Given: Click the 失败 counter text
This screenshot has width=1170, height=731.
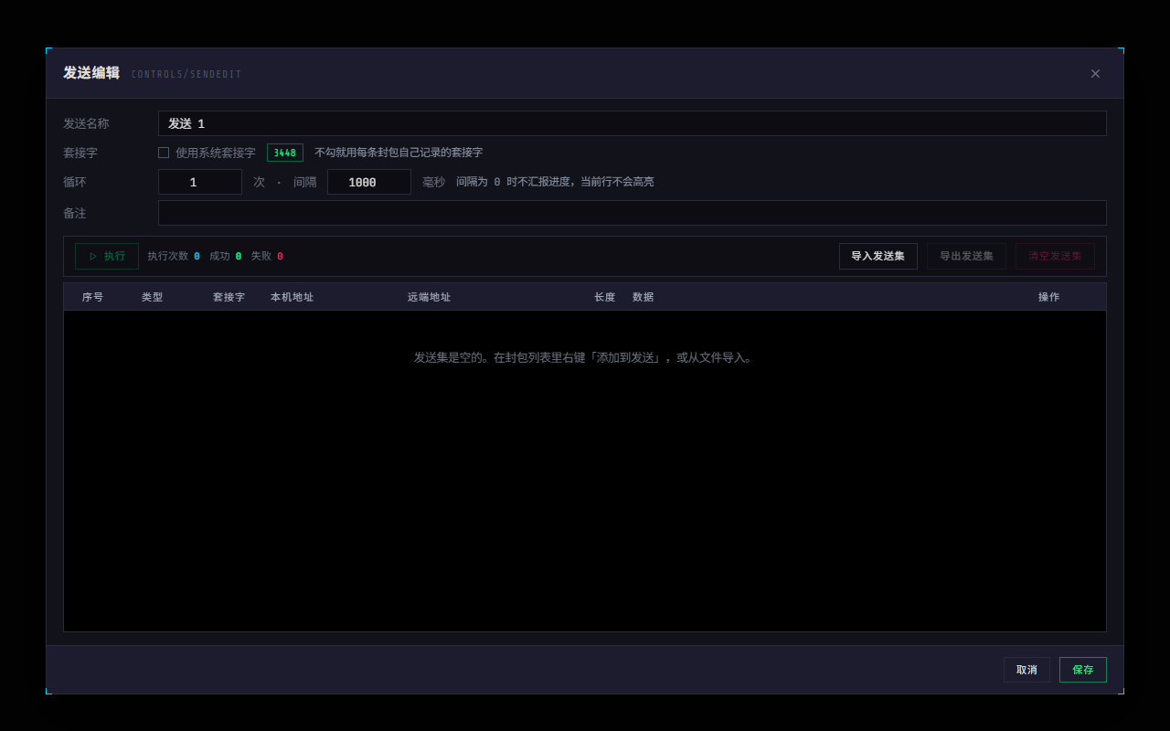Looking at the screenshot, I should point(267,256).
